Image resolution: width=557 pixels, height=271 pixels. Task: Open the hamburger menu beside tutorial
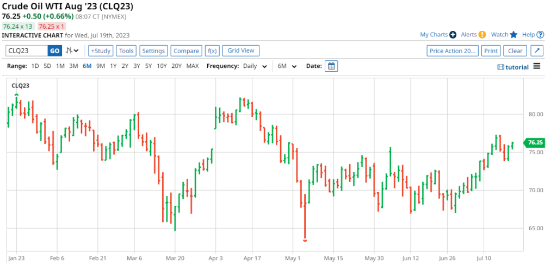(537, 66)
